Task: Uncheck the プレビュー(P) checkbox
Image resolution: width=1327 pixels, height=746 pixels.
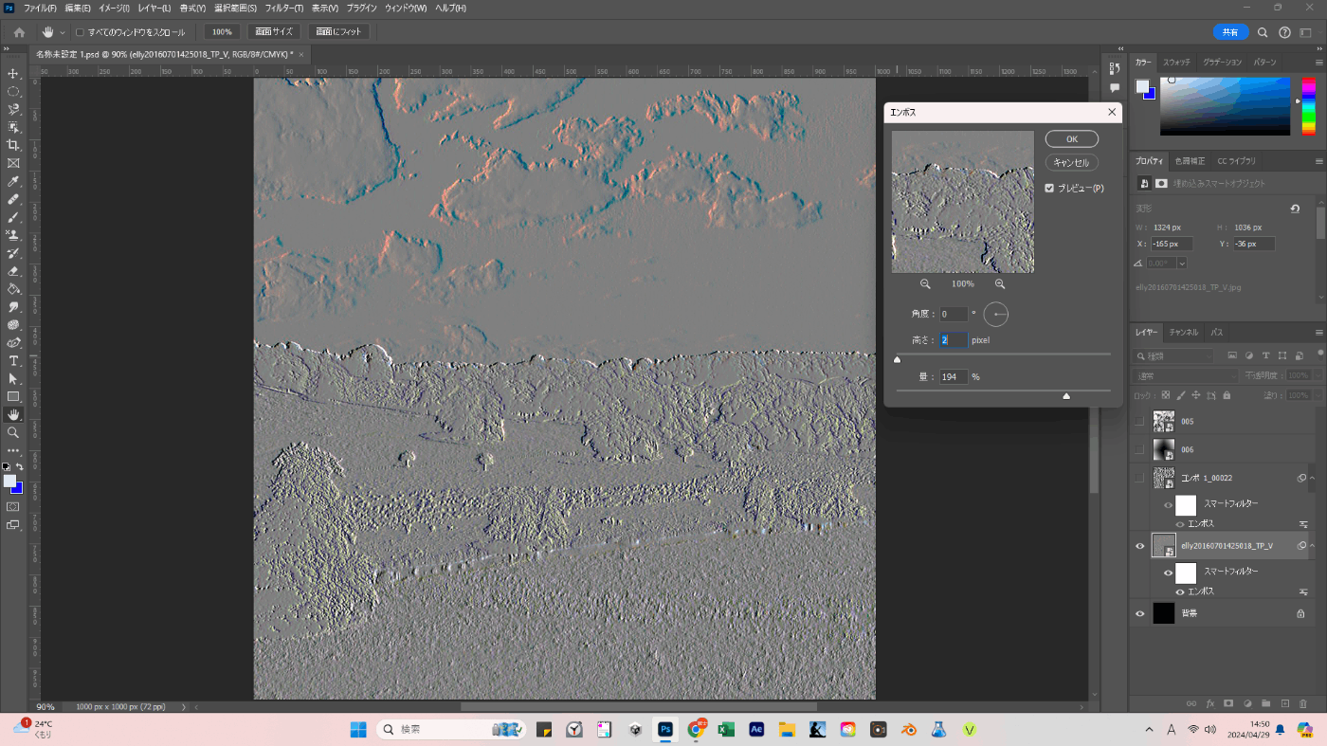Action: point(1049,188)
